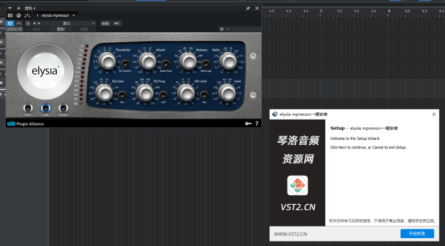Image resolution: width=445 pixels, height=246 pixels.
Task: Click the routing icon beside plugin name
Action: (x=28, y=16)
